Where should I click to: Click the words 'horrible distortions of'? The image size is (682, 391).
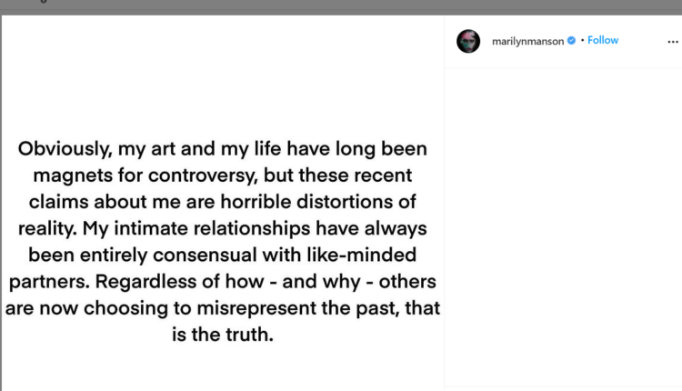click(x=327, y=200)
